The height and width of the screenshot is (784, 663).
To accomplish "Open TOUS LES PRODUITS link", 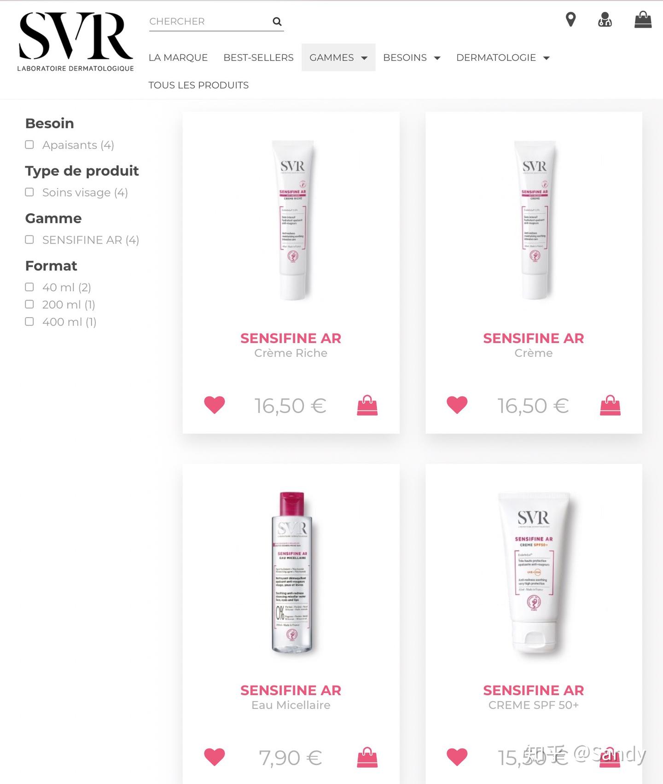I will coord(198,85).
